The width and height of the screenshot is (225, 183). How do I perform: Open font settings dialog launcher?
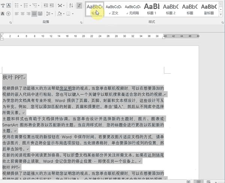(x=10, y=23)
